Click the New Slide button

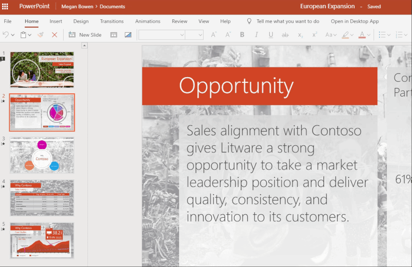[x=85, y=35]
